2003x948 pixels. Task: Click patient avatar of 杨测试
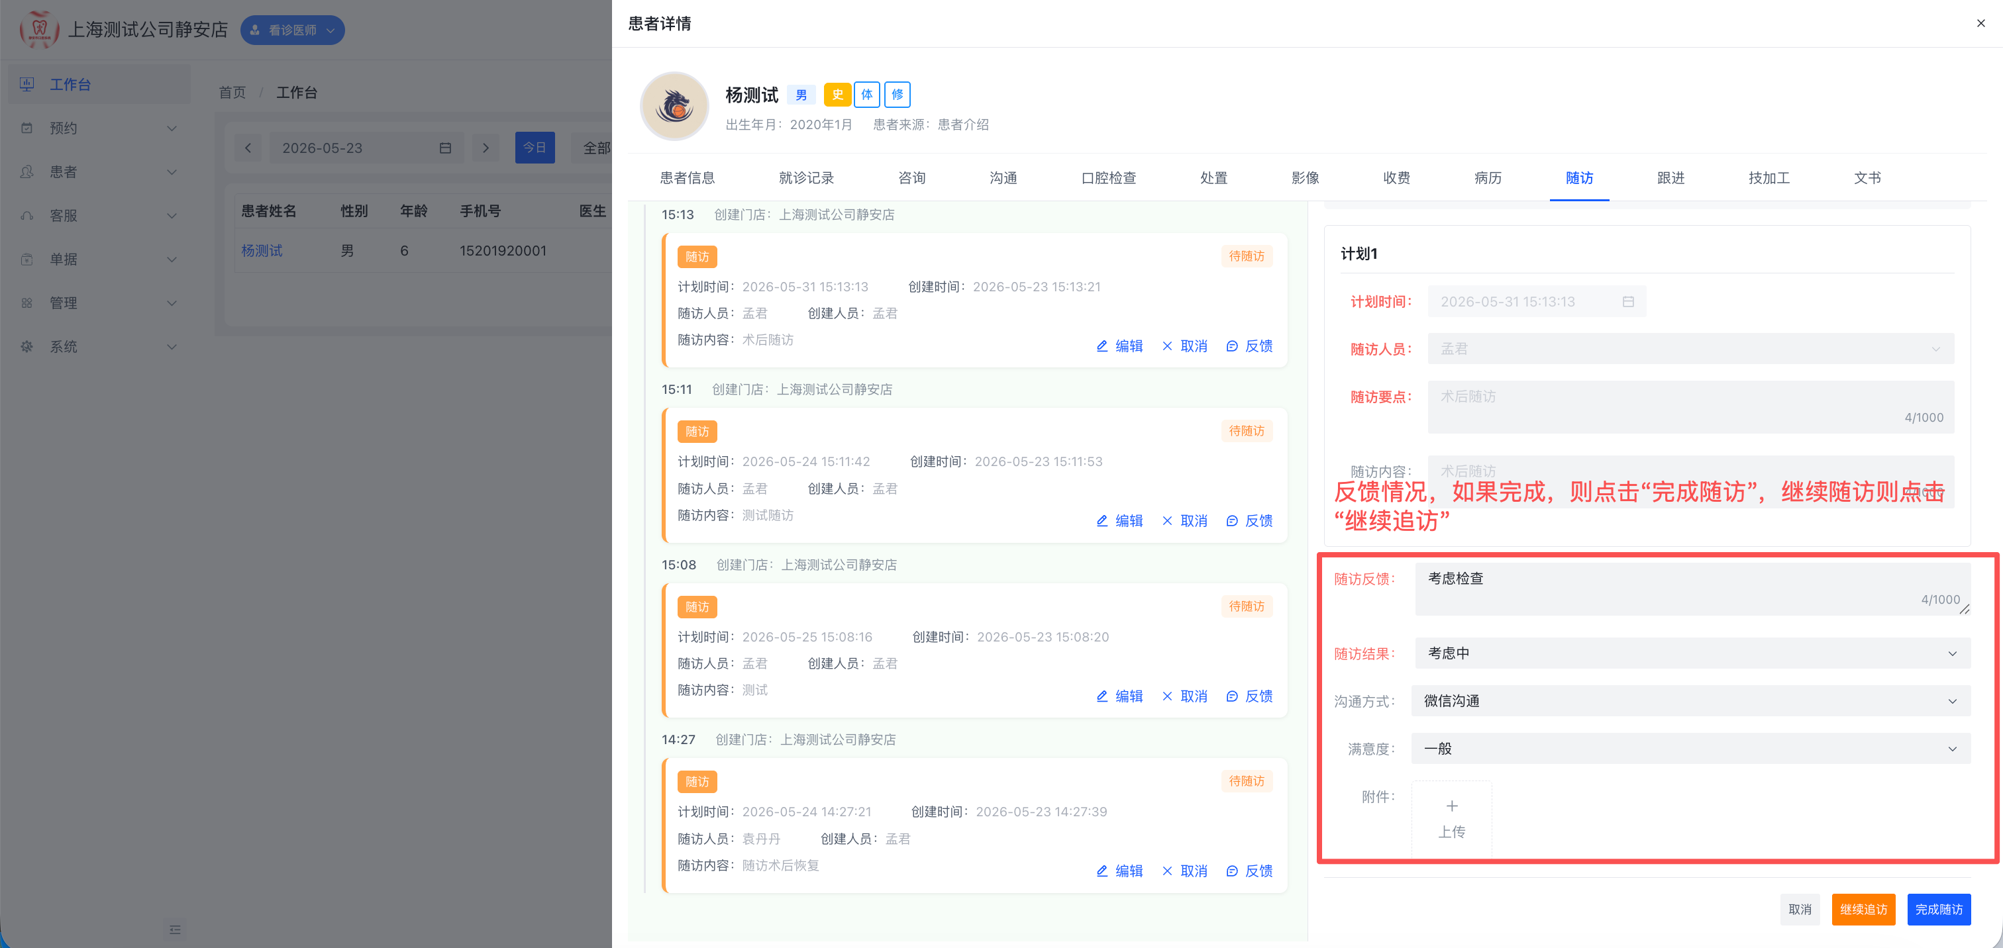(674, 107)
